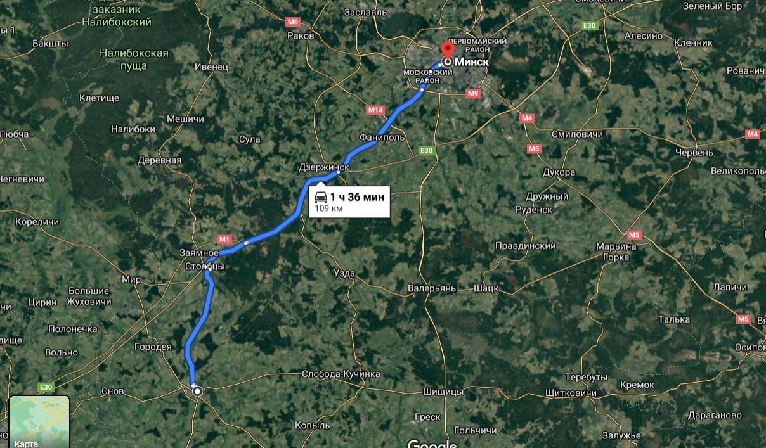Click the Google logo at bottom

point(432,443)
